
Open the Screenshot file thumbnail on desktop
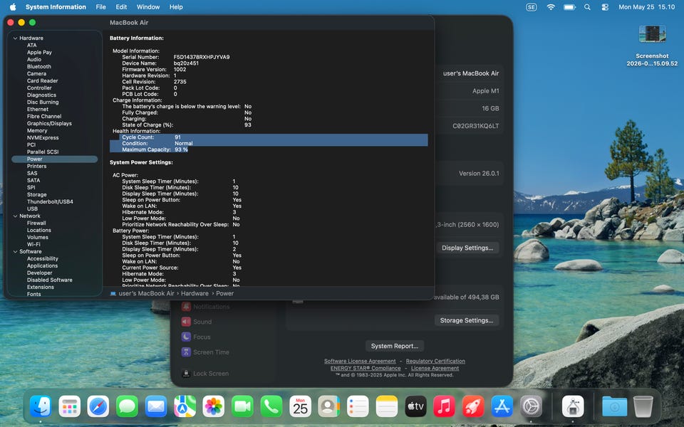652,34
